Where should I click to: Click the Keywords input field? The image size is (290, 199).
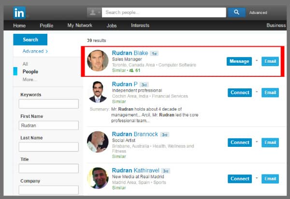[48, 104]
